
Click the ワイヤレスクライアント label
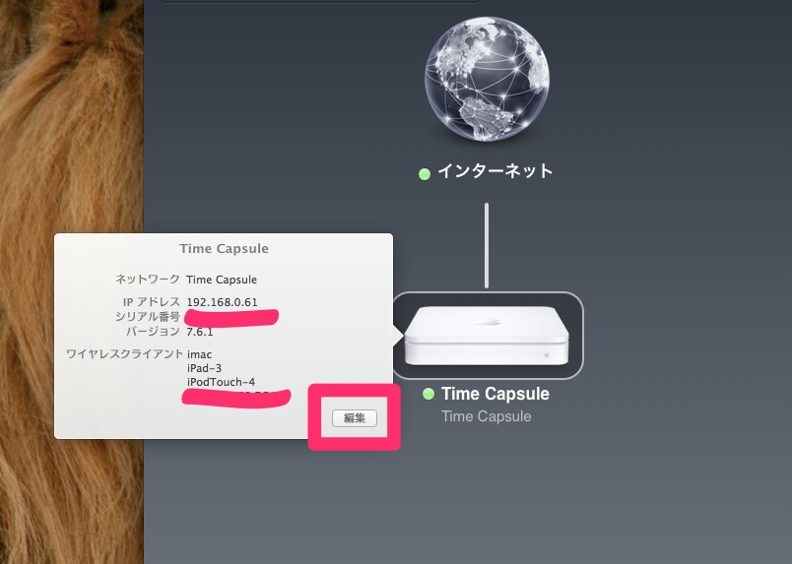click(124, 353)
